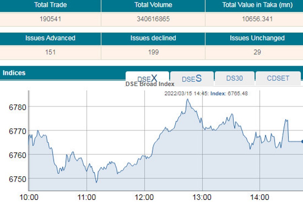The height and width of the screenshot is (202, 303).
Task: Click the Total Volume header
Action: point(153,5)
